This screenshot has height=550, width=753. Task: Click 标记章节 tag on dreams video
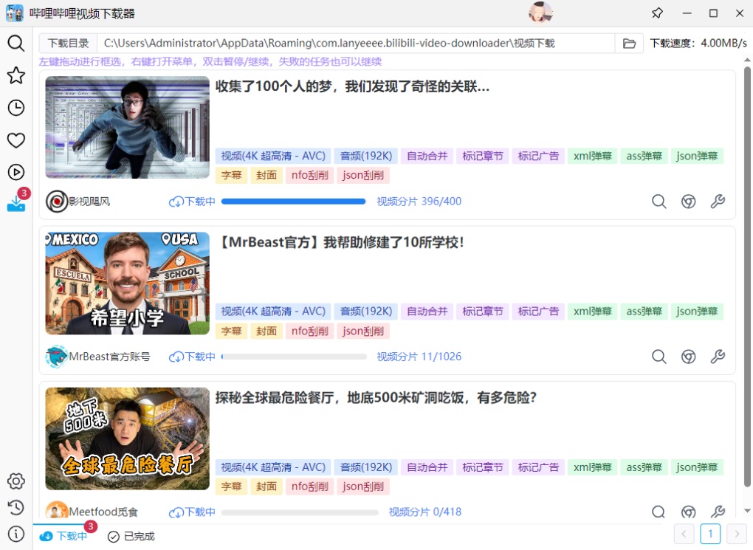click(x=483, y=156)
